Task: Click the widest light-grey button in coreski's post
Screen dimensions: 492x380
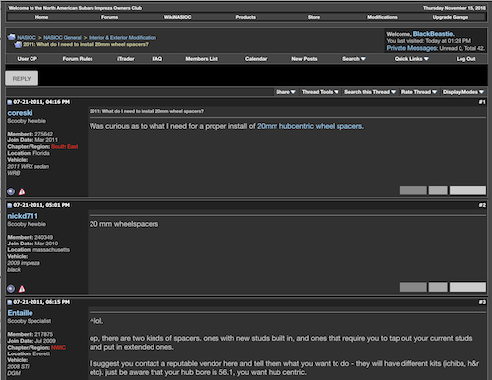Action: (467, 190)
